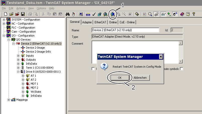This screenshot has width=202, height=114.
Task: Click the Activate Configuration icon
Action: [100, 14]
